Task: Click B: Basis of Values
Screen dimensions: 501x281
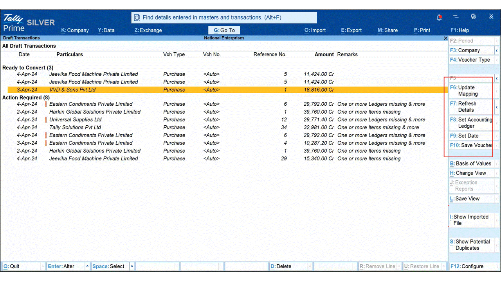Action: tap(472, 164)
